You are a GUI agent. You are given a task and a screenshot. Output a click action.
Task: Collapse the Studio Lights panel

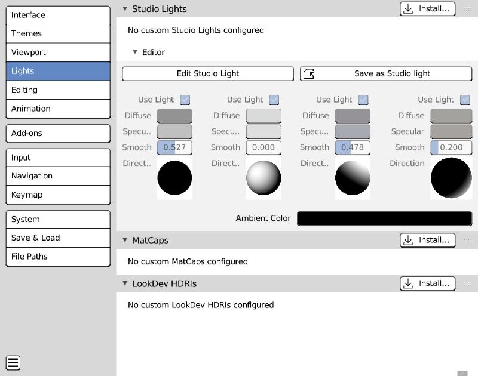click(125, 9)
